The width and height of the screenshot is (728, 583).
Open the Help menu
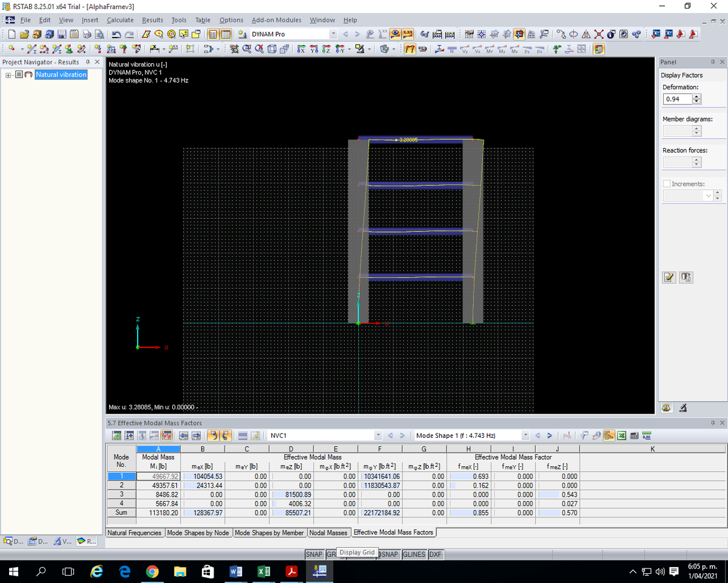[350, 20]
